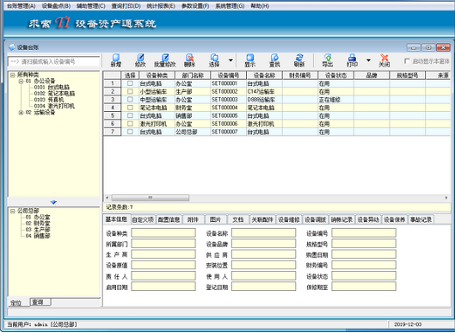Check the select box for row SET000007
Viewport: 455px width, 333px height.
click(130, 132)
